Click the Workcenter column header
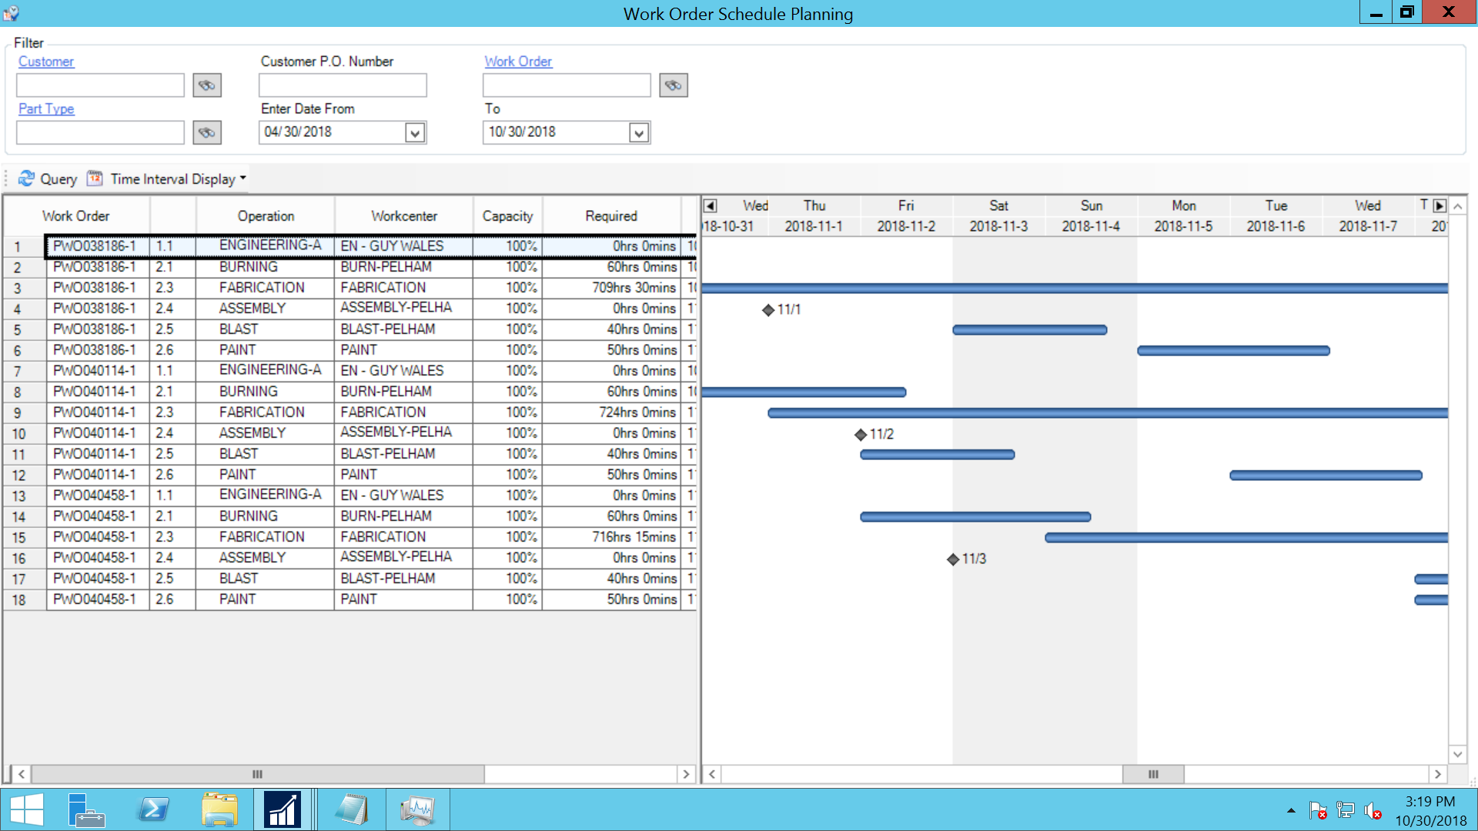This screenshot has height=831, width=1478. point(403,216)
